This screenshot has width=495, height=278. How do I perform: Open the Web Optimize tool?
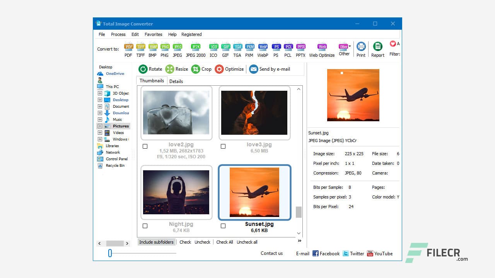point(322,46)
